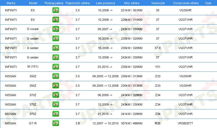Click the GT-R model cell
217x128 pixels.
click(33, 123)
